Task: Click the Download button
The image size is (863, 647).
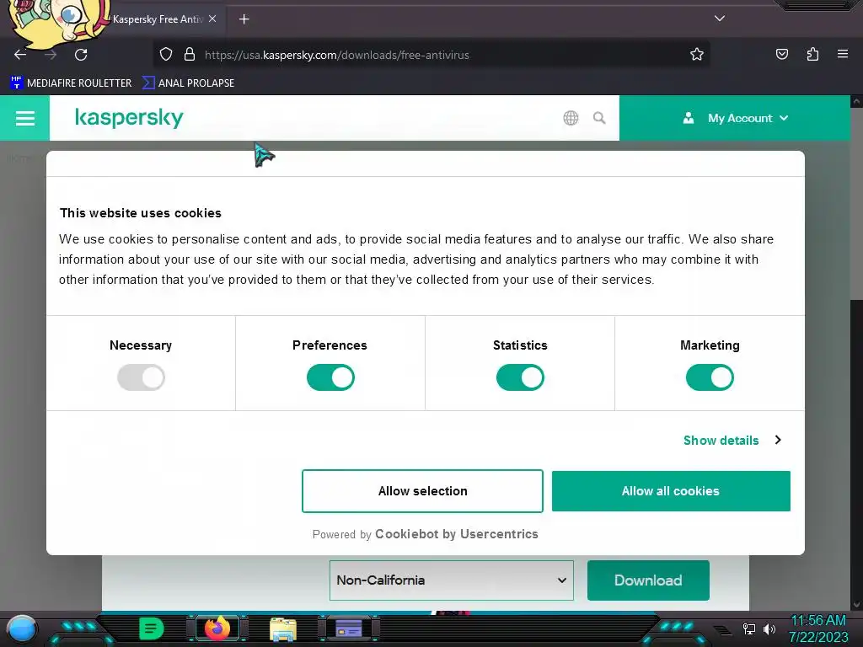Action: (x=648, y=580)
